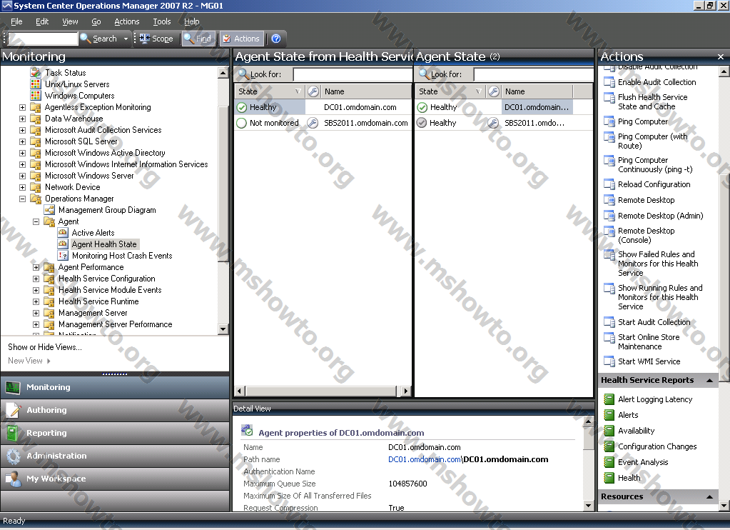Open the Go menu
Viewport: 730px width, 530px height.
click(96, 21)
